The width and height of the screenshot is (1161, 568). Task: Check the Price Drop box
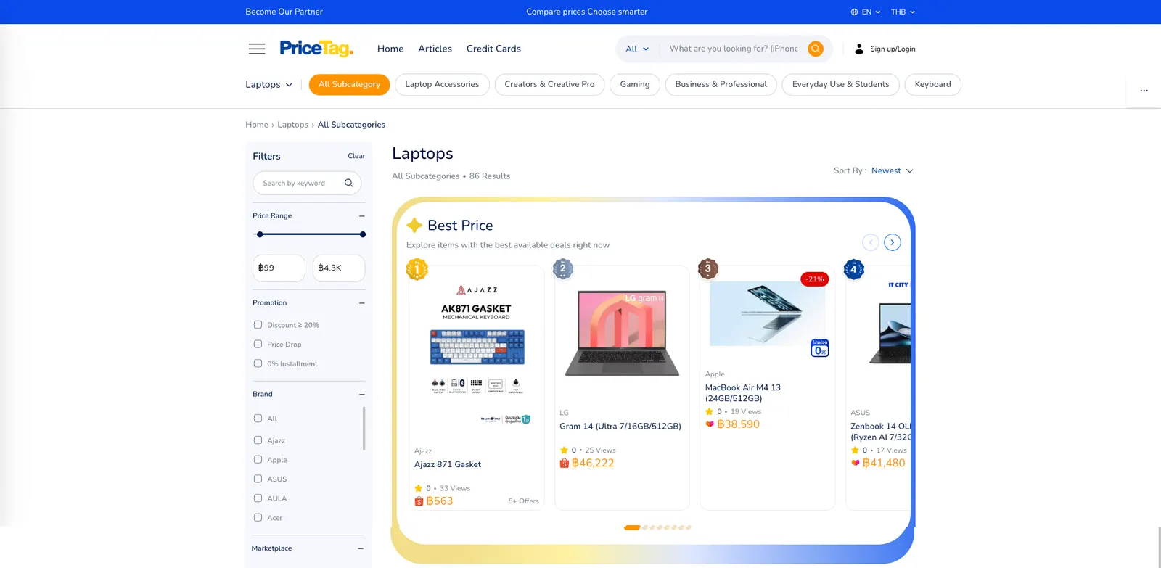click(x=258, y=344)
